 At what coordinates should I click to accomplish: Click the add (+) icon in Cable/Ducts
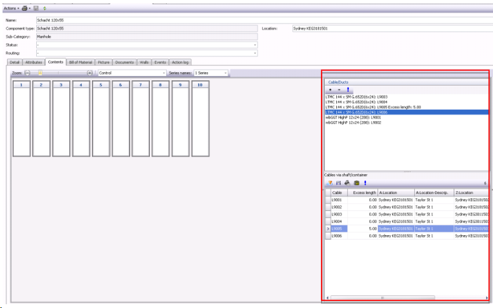coord(330,90)
